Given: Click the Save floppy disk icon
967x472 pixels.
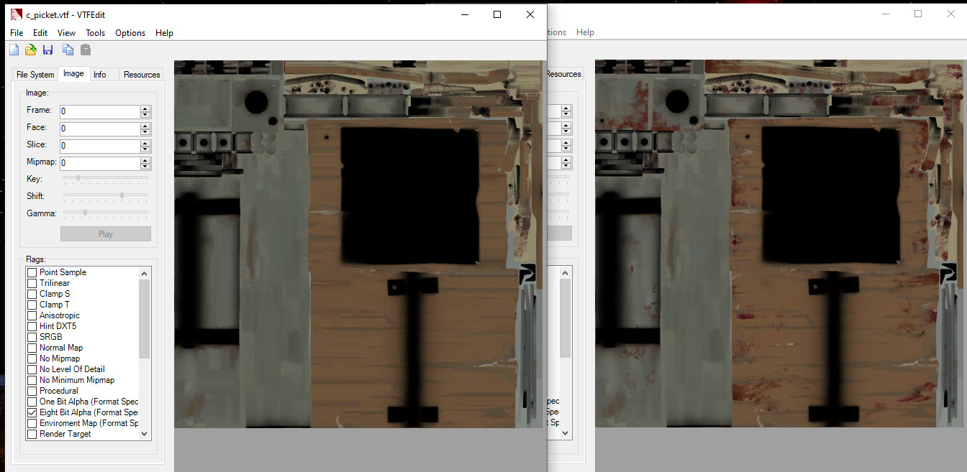Looking at the screenshot, I should (47, 50).
